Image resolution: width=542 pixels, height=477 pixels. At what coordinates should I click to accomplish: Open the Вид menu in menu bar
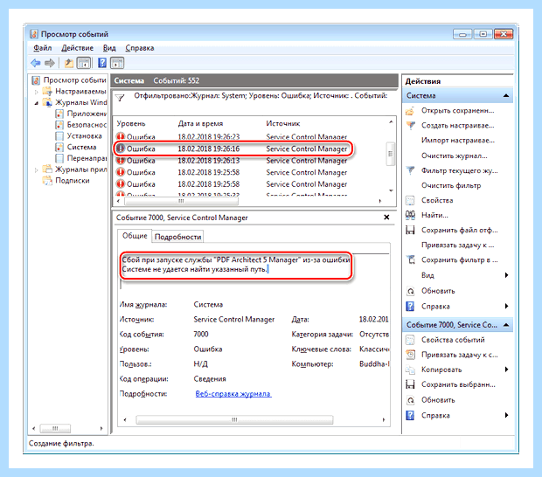coord(109,48)
